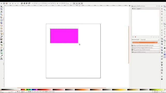
Task: Click the deselect toolbar icon
Action: pyautogui.click(x=6, y=3)
